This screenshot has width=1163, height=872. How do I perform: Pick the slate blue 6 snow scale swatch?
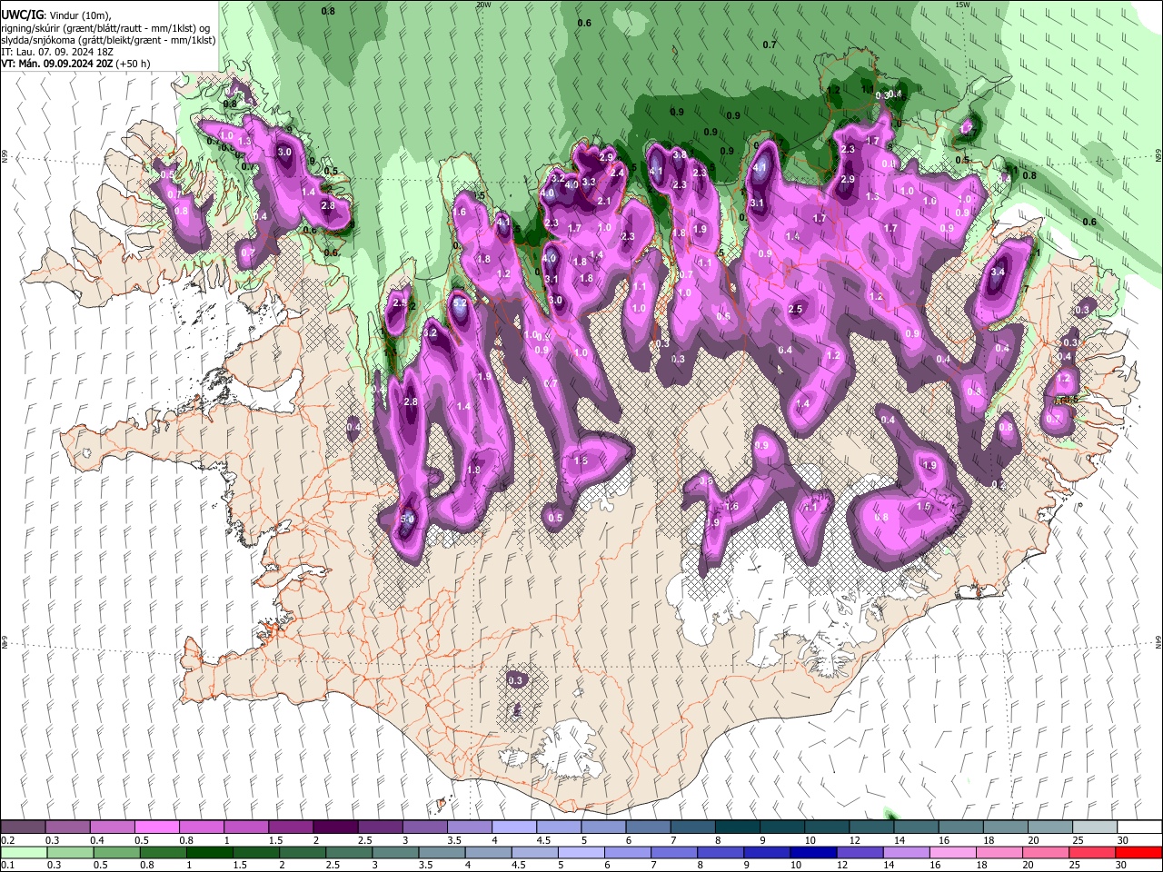click(647, 827)
